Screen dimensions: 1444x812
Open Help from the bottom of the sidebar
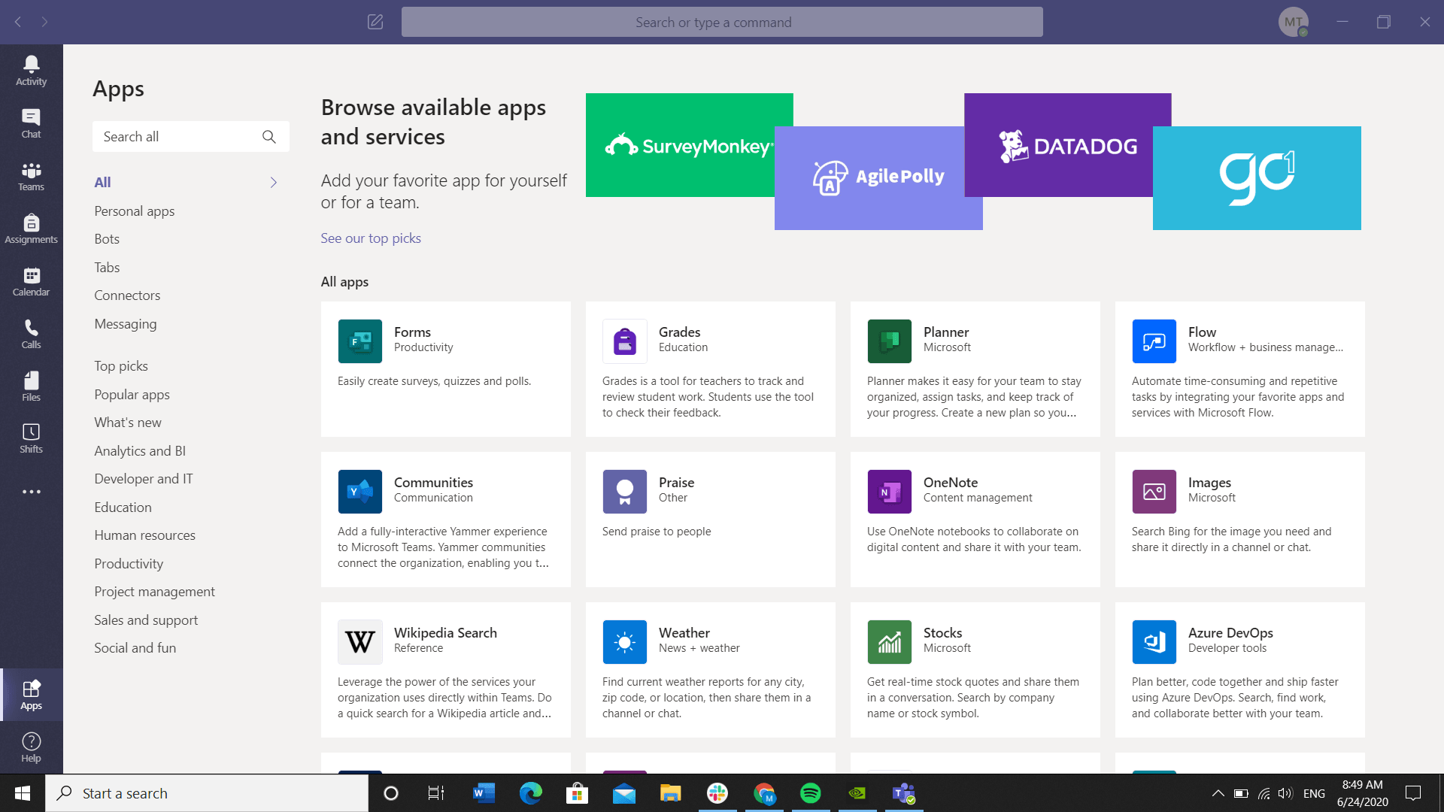tap(31, 748)
